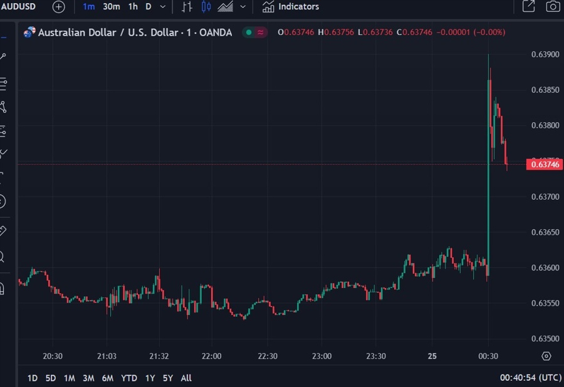Add a symbol with the plus icon
The width and height of the screenshot is (564, 387).
coord(59,6)
